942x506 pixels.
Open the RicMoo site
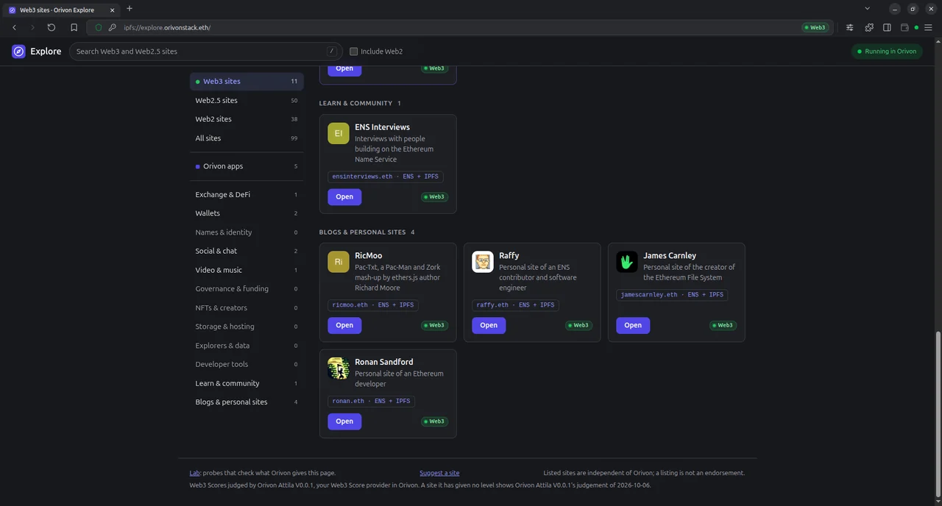pyautogui.click(x=344, y=325)
